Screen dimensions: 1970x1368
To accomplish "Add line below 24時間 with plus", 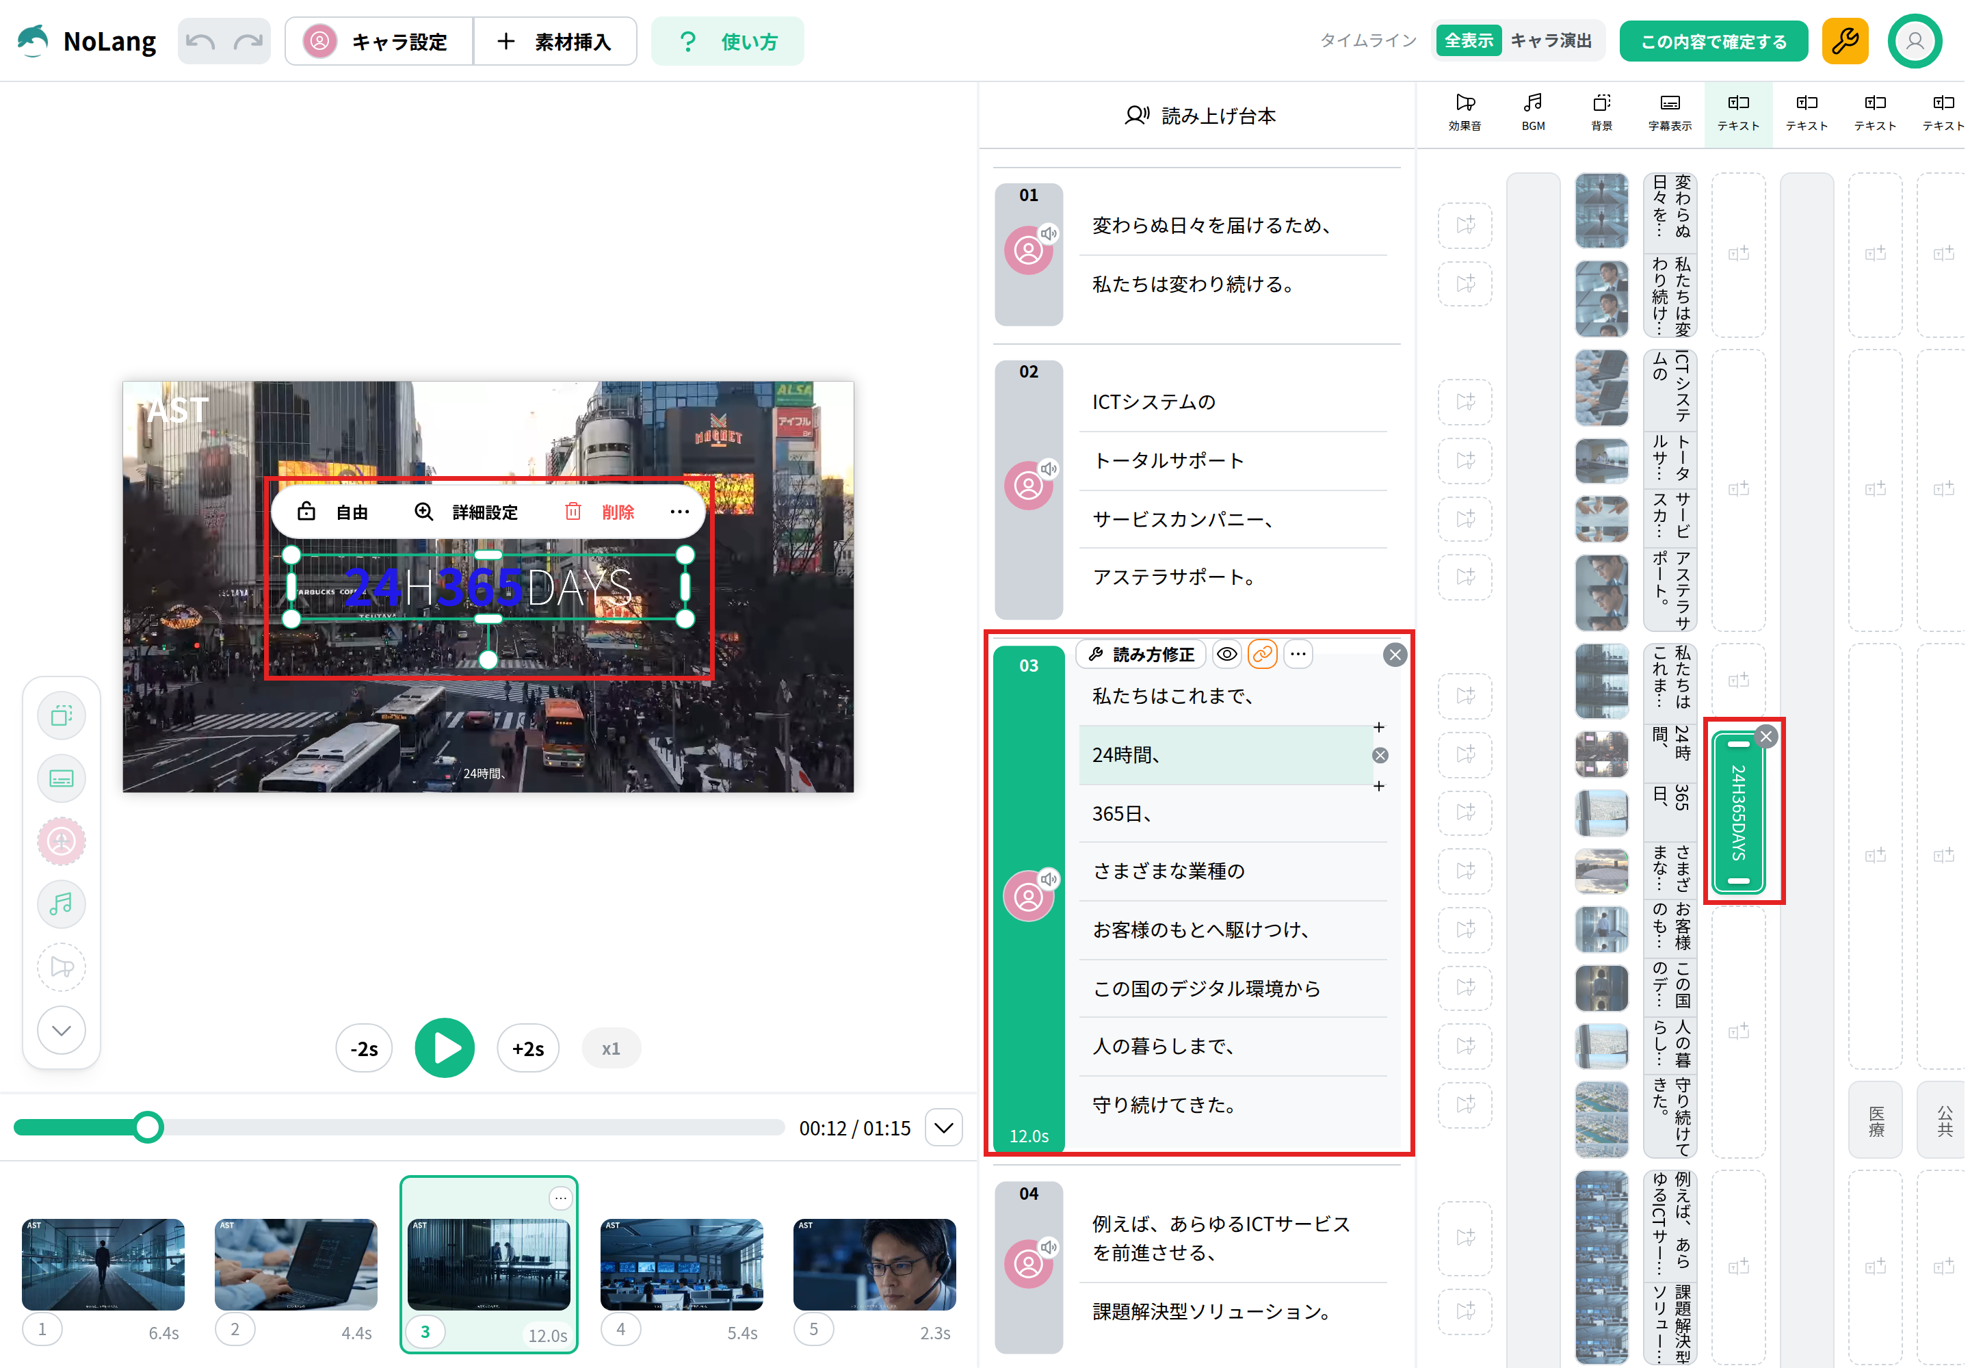I will click(x=1378, y=786).
